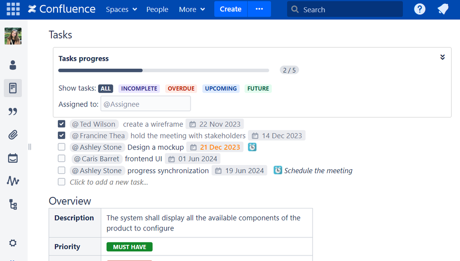The width and height of the screenshot is (460, 261).
Task: Click the date 22 Nov 2023
Action: [x=220, y=125]
